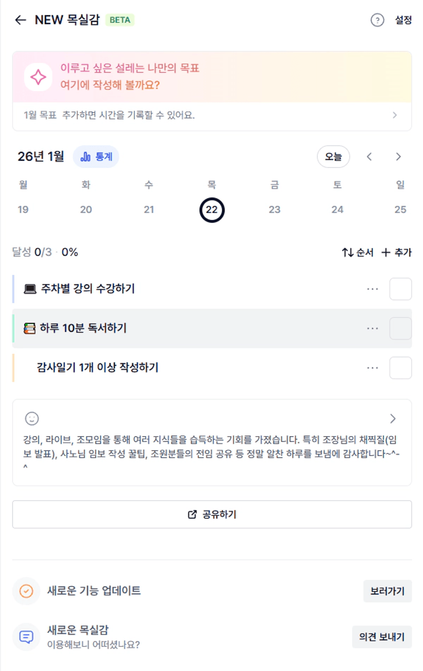The height and width of the screenshot is (671, 423).
Task: Open three-dot menu for 감사일기 goal
Action: click(x=372, y=368)
